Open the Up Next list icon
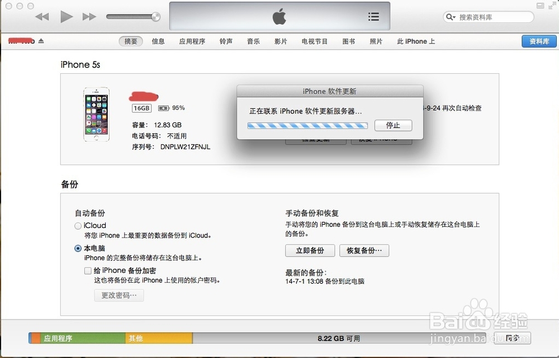Screen dimensions: 559x358 pos(373,16)
